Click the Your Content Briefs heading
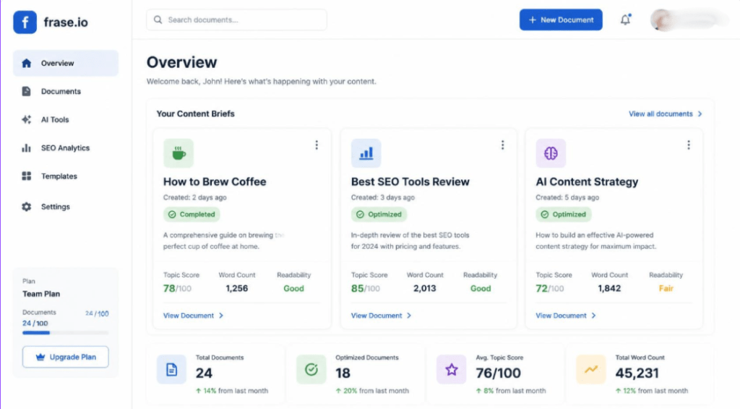 pyautogui.click(x=195, y=113)
